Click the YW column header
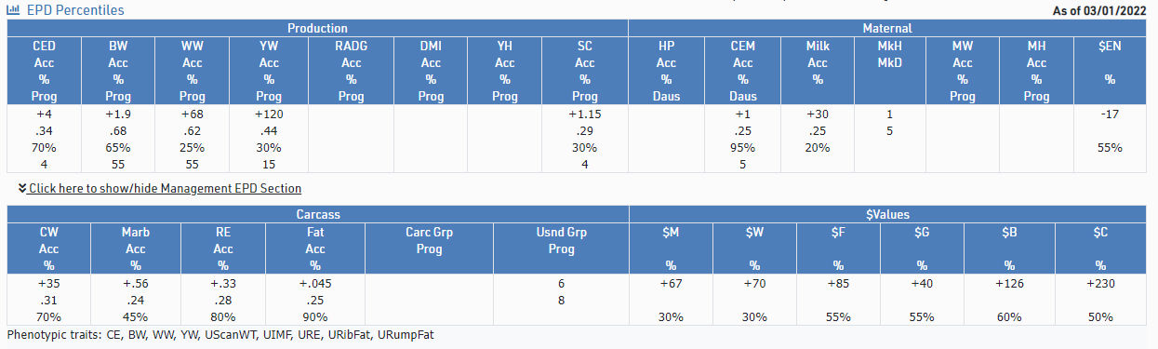 [266, 71]
